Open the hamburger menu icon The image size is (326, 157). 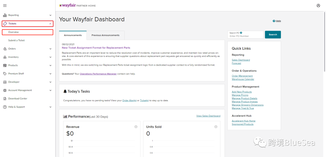coord(5,6)
